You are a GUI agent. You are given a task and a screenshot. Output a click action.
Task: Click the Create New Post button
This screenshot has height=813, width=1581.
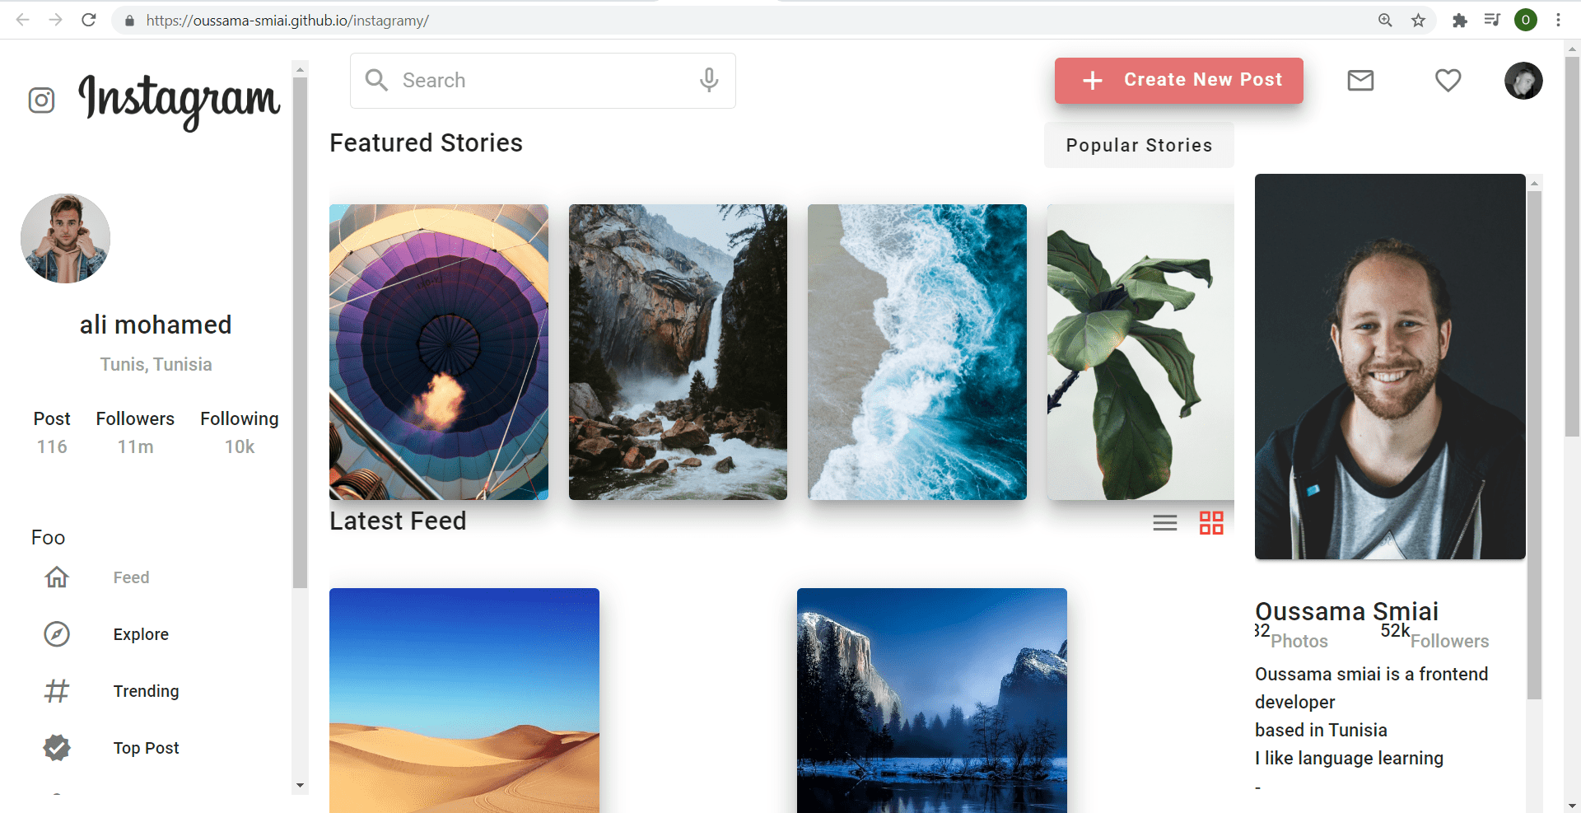pos(1178,80)
